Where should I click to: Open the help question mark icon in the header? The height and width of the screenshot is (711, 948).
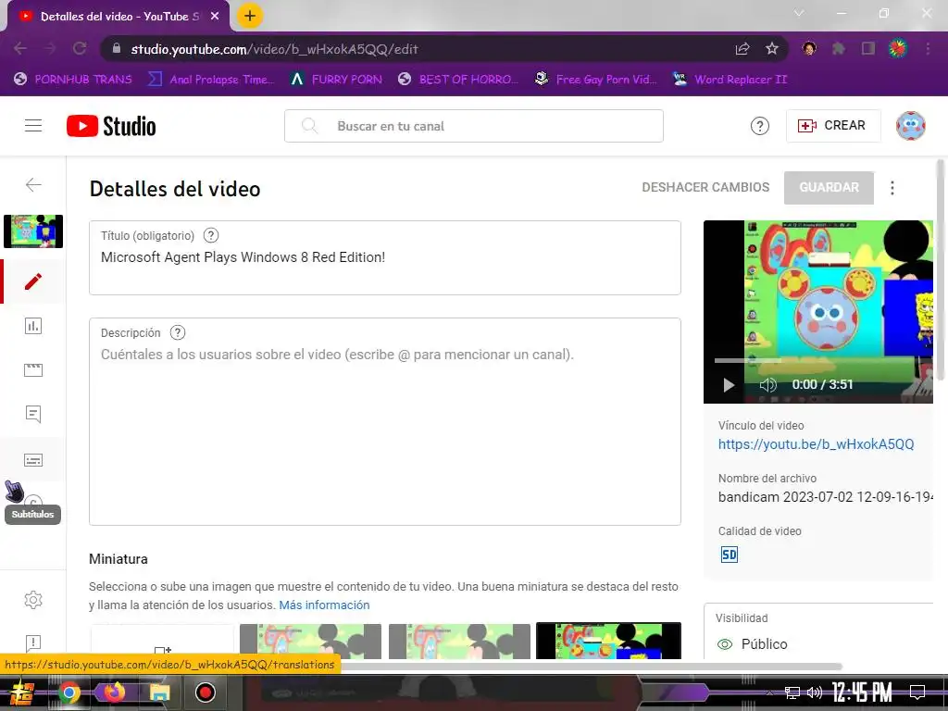click(x=759, y=126)
